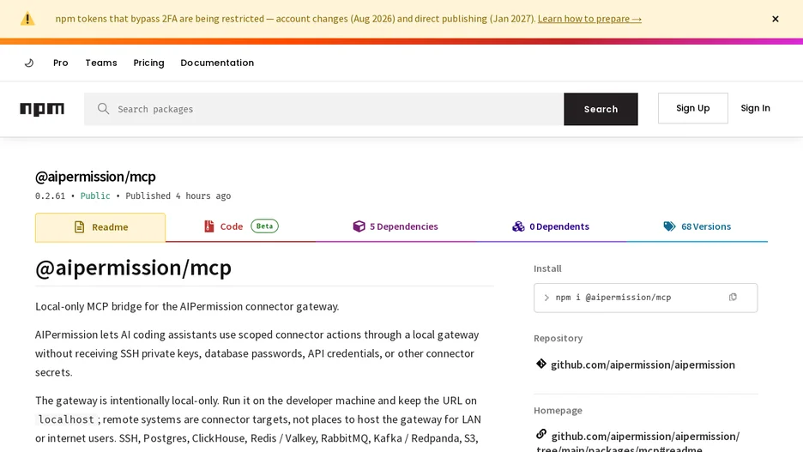Screen dimensions: 803x452
Task: Click the readme @aipermission/mcp heading
Action: pyautogui.click(x=133, y=268)
